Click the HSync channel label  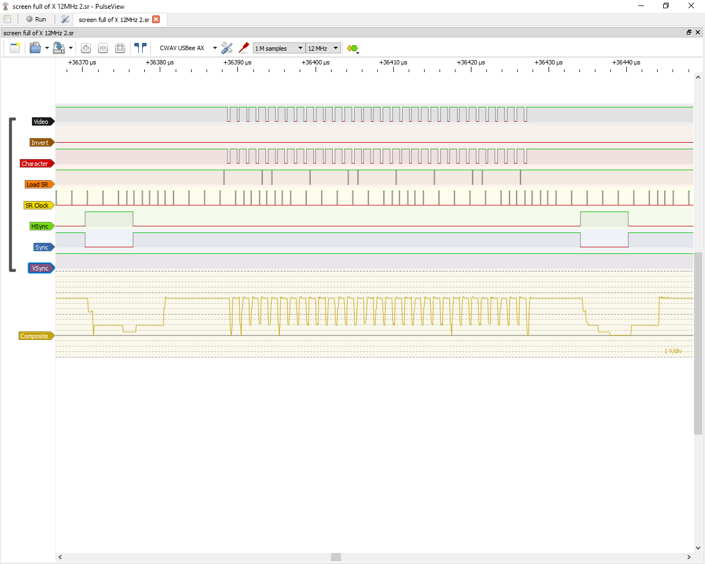[41, 226]
